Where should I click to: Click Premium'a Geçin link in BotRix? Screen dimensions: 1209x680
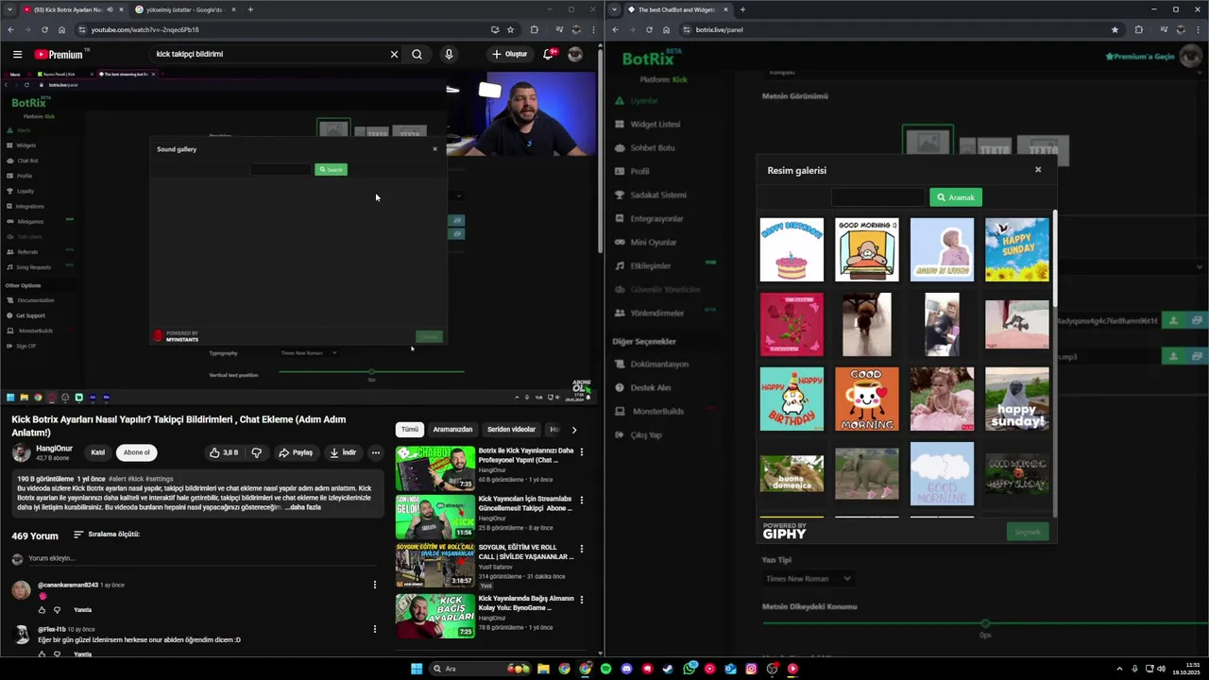click(1140, 57)
